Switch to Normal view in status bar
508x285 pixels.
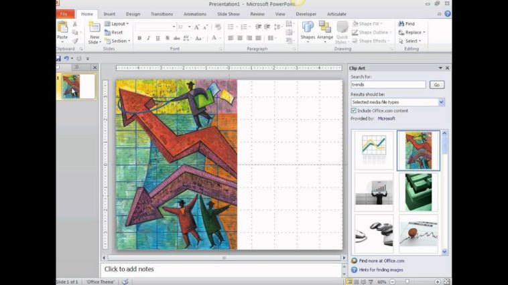point(348,282)
